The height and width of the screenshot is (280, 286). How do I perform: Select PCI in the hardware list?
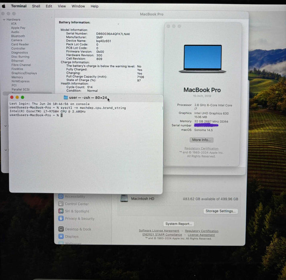pos(14,85)
